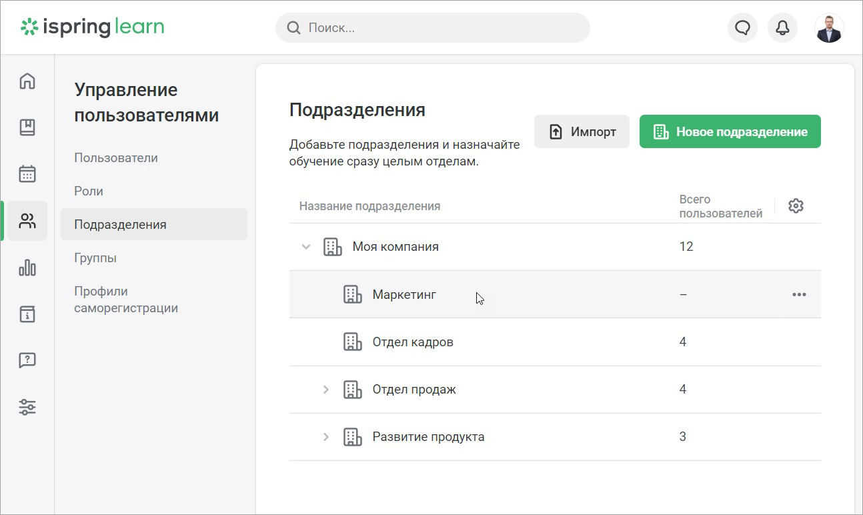Open the home page sidebar icon
The image size is (863, 515).
coord(27,81)
